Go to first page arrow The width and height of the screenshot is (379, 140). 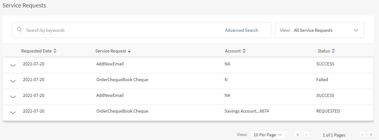[x=298, y=135]
